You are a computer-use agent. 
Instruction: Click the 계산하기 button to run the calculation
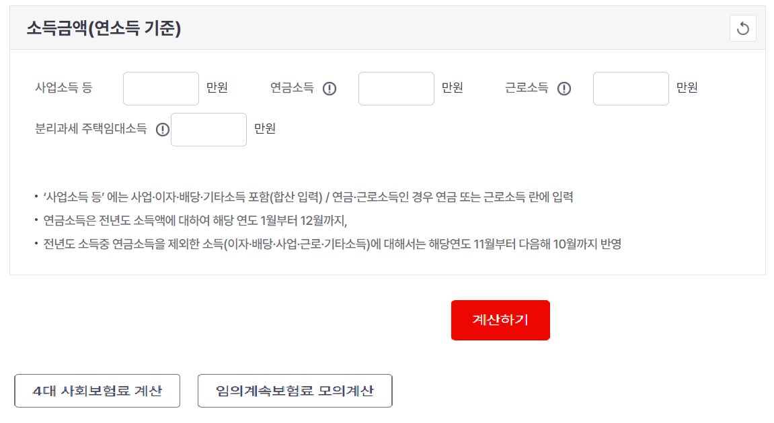pyautogui.click(x=500, y=320)
